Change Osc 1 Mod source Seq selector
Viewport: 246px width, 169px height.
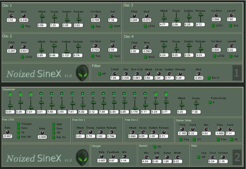click(22, 26)
